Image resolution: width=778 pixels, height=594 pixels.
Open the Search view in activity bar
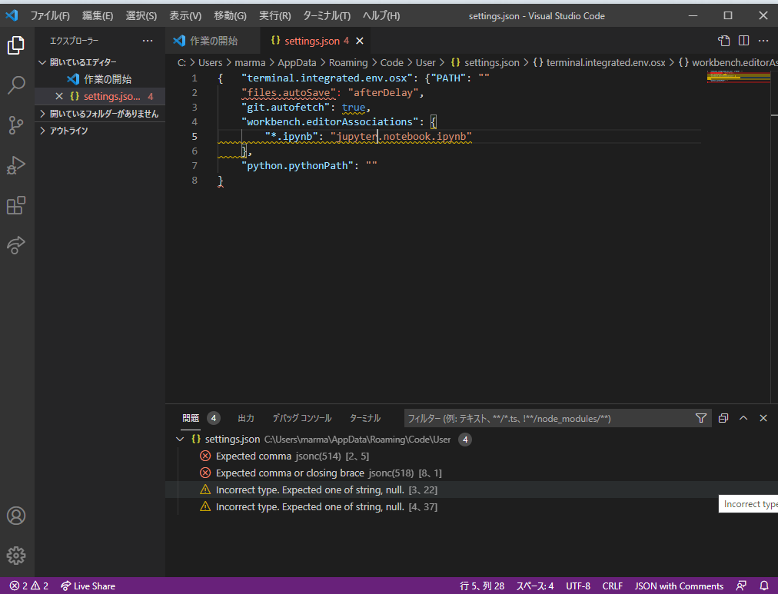[x=16, y=85]
